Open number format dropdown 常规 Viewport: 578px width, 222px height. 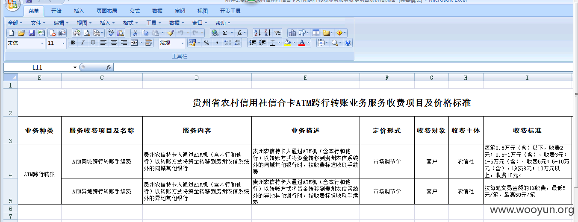[x=183, y=43]
